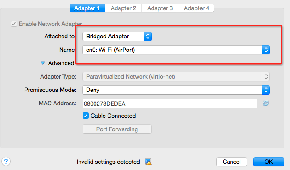Switch to the Adapter 3 tab
This screenshot has height=170, width=290.
click(160, 8)
